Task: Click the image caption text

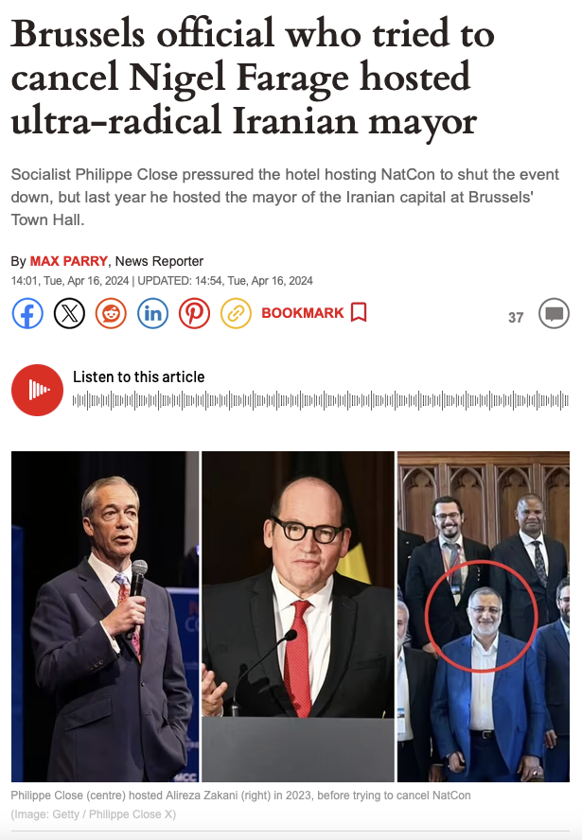Action: click(x=240, y=795)
